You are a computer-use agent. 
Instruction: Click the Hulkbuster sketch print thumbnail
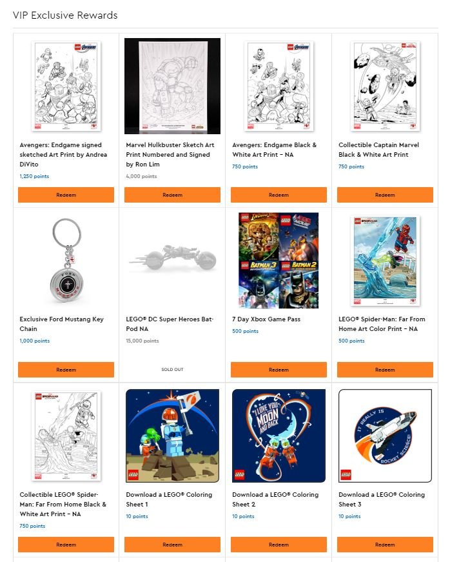[172, 86]
